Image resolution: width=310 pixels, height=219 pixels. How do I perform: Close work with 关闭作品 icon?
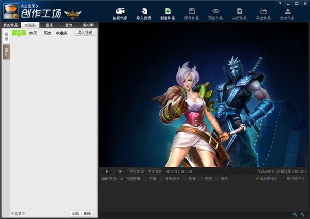point(239,14)
